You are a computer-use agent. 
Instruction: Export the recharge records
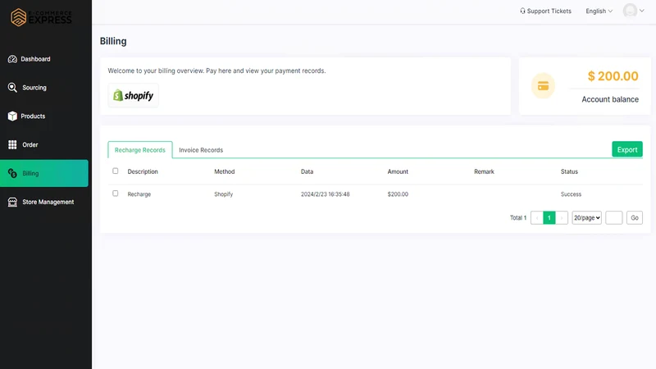627,149
